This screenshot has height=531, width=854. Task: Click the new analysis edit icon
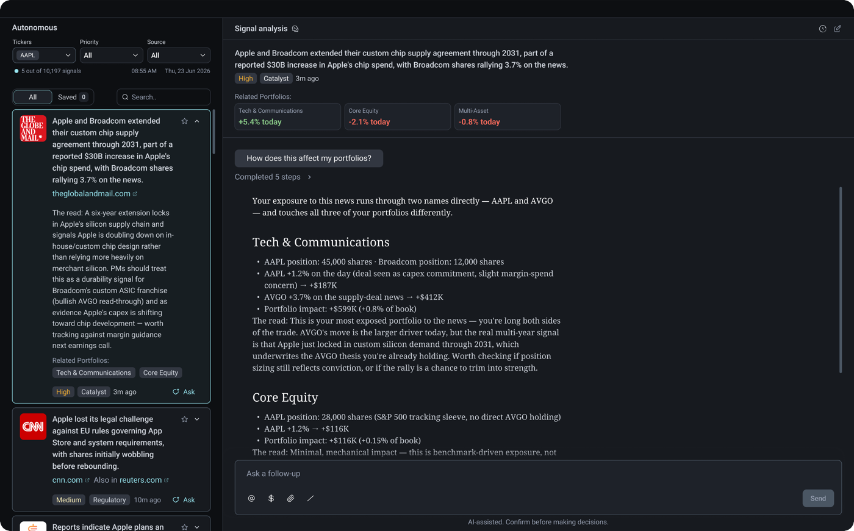[838, 29]
